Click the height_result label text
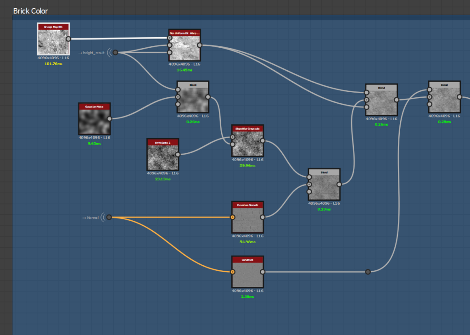This screenshot has width=470, height=335. (94, 53)
